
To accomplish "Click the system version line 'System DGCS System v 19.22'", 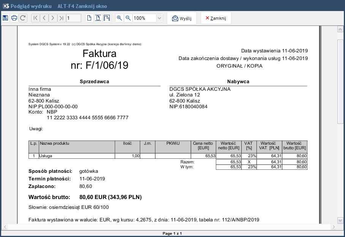I will [x=85, y=44].
